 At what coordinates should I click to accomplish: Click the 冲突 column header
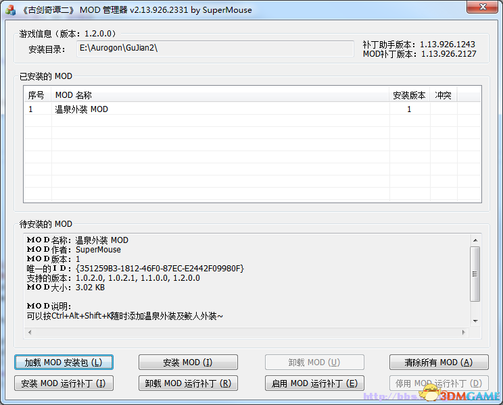[x=444, y=95]
